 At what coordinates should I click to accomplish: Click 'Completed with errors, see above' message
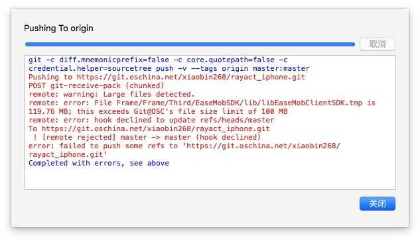click(99, 163)
